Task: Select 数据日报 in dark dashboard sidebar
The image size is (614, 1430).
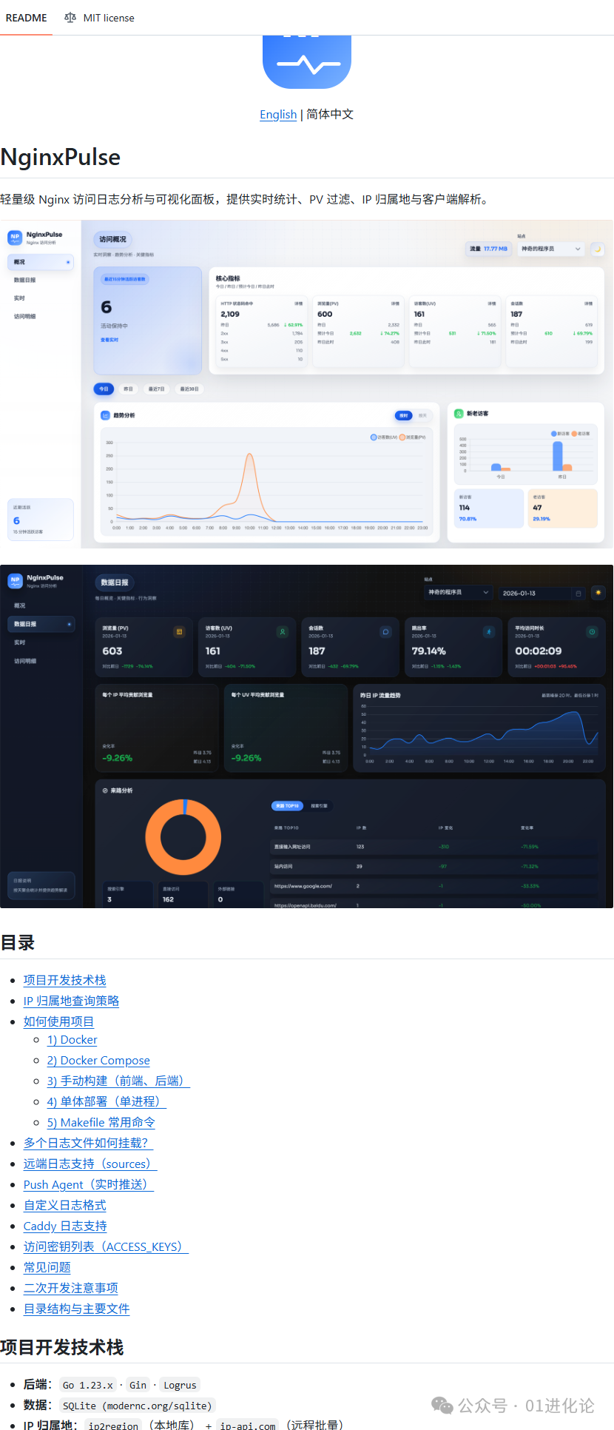Action: (x=41, y=624)
